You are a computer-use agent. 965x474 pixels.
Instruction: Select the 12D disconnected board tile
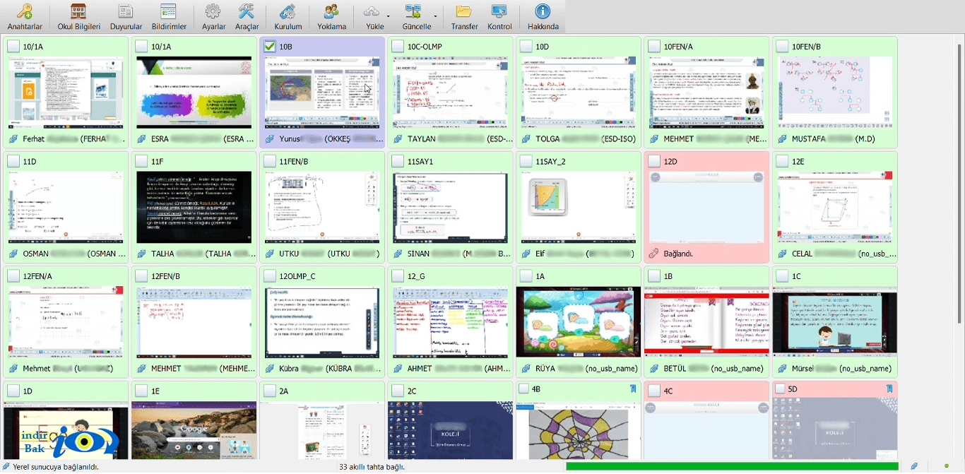706,208
